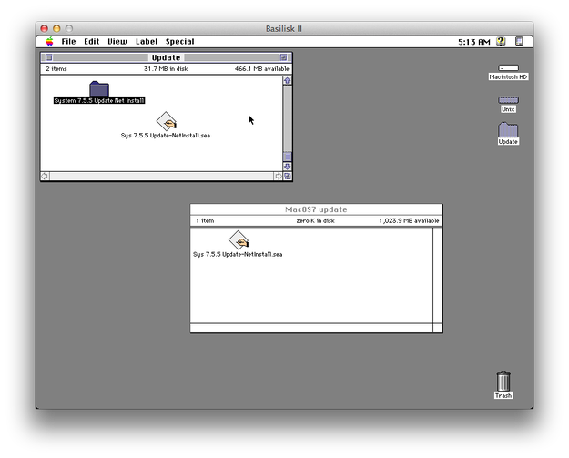Click the 5:13 AM clock
This screenshot has width=569, height=458.
coord(474,42)
